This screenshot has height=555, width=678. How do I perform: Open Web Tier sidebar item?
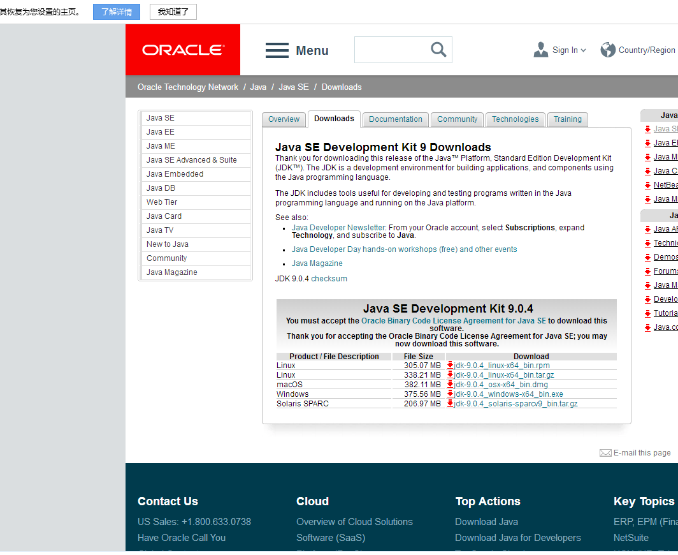tap(196, 202)
